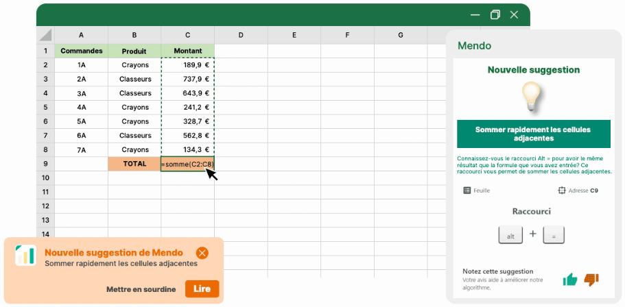This screenshot has width=625, height=307.
Task: Click the Classeurs cell in row 7
Action: pyautogui.click(x=134, y=136)
